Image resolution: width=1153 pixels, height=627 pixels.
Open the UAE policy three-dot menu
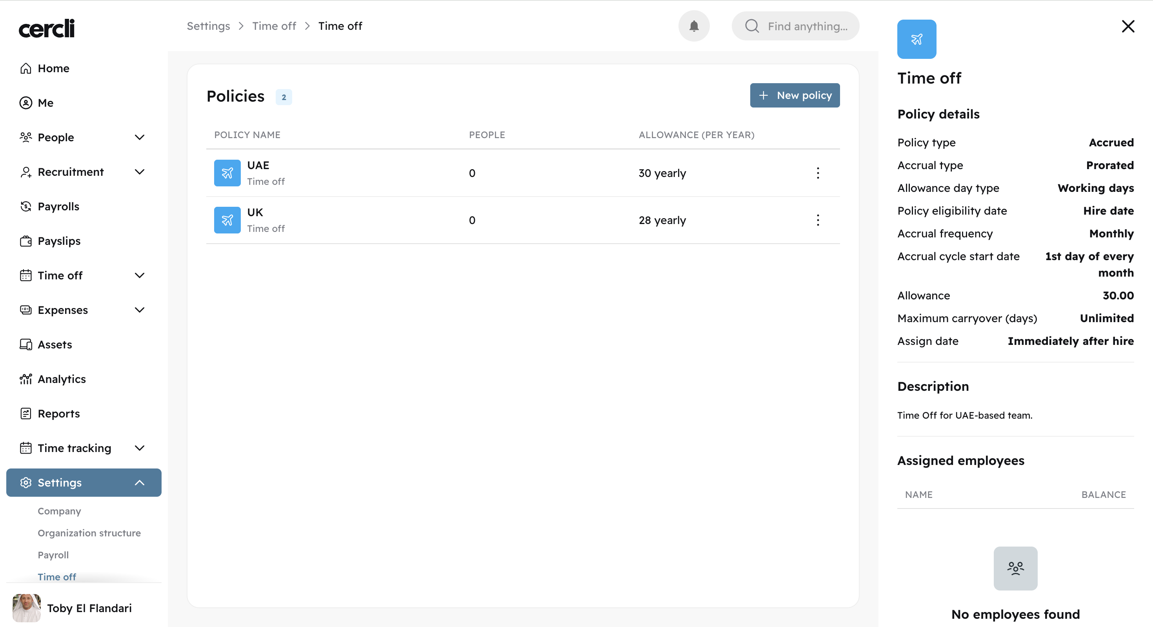tap(817, 173)
